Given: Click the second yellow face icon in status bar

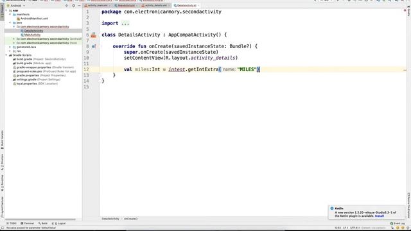Looking at the screenshot, I should (x=403, y=228).
